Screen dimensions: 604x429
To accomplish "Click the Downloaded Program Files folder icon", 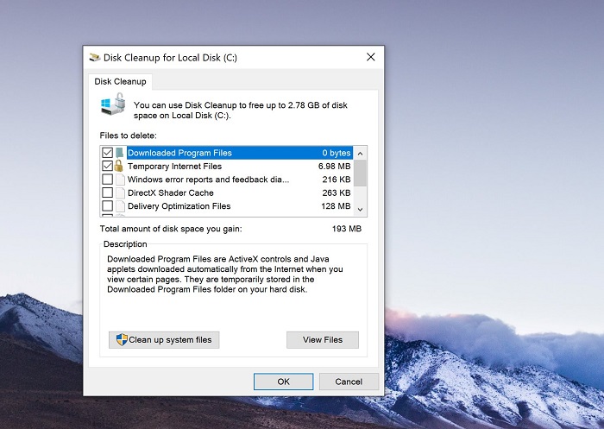I will (120, 153).
